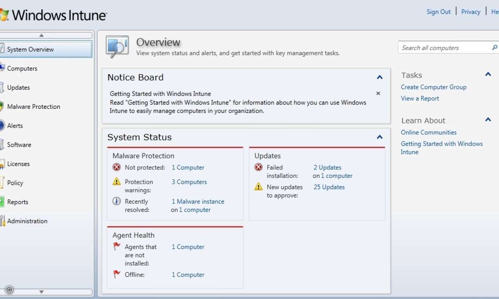Click the search magnifier icon
Image resolution: width=499 pixels, height=299 pixels.
pos(494,47)
